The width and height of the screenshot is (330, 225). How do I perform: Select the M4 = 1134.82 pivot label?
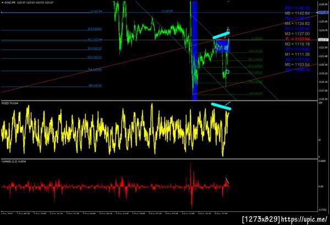297,24
